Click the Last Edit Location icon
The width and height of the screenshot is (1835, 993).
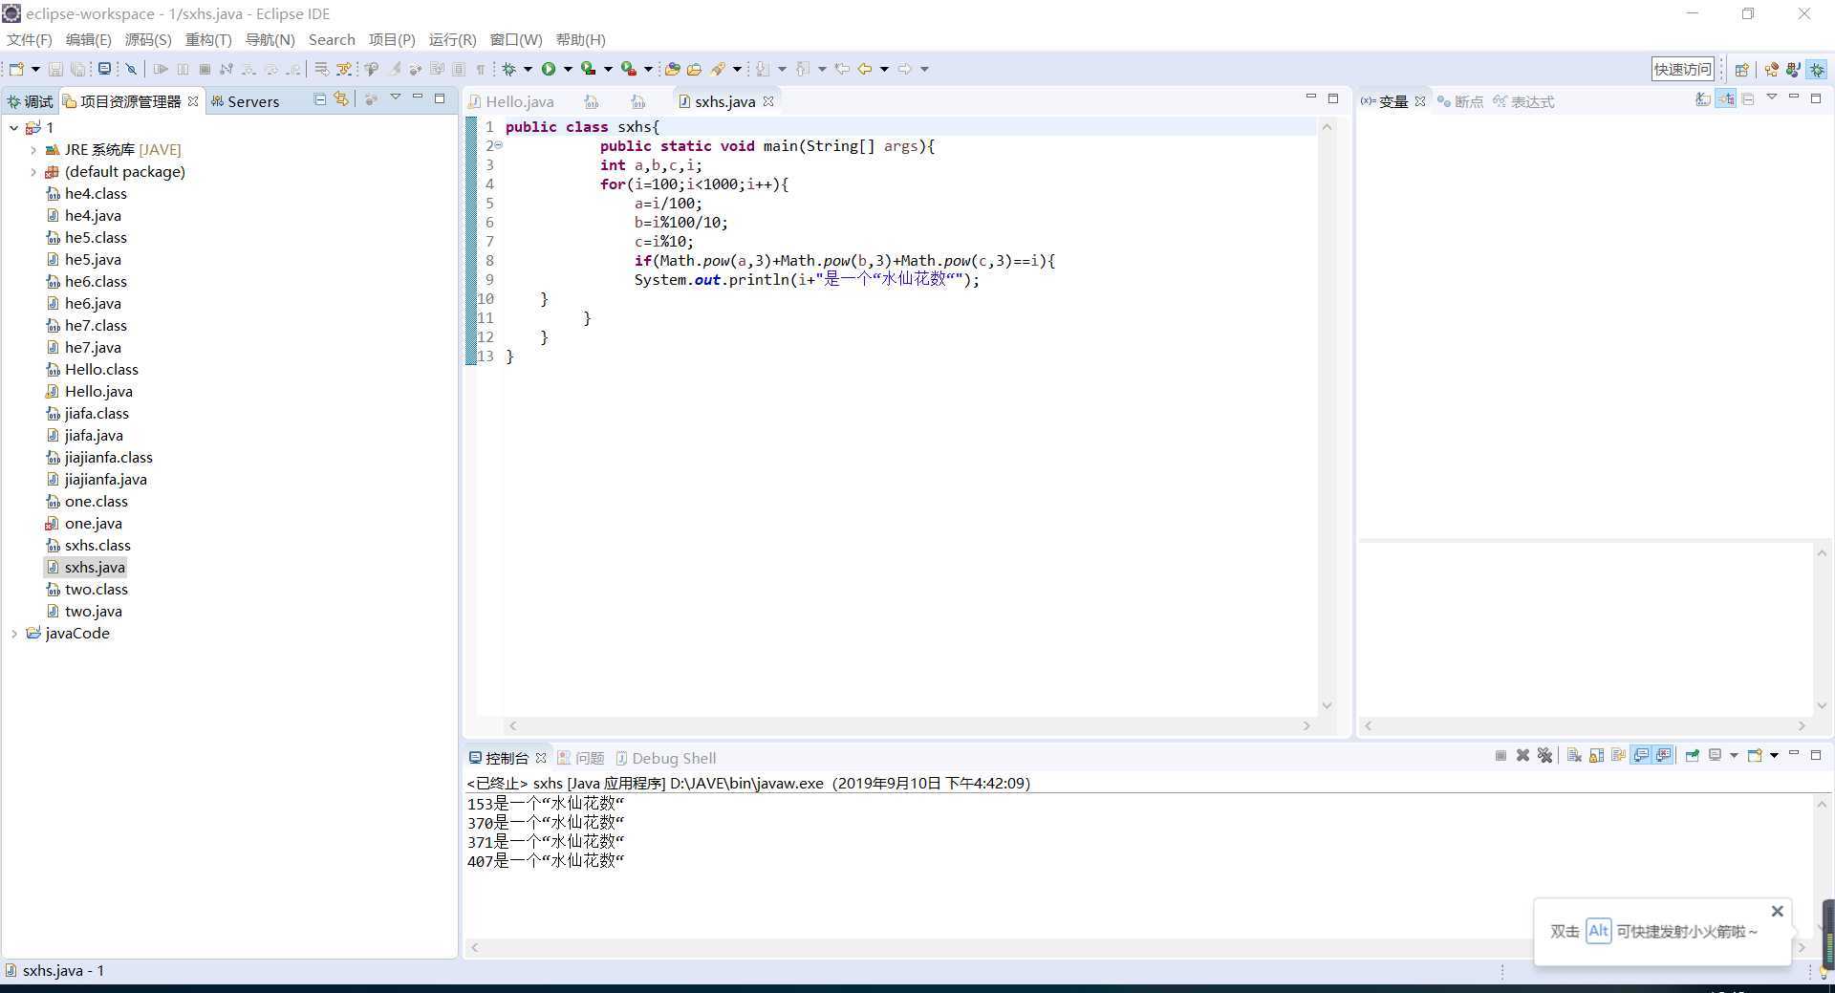click(842, 69)
